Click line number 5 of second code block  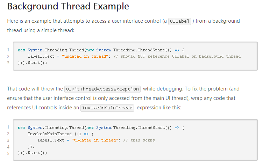coord(8,153)
